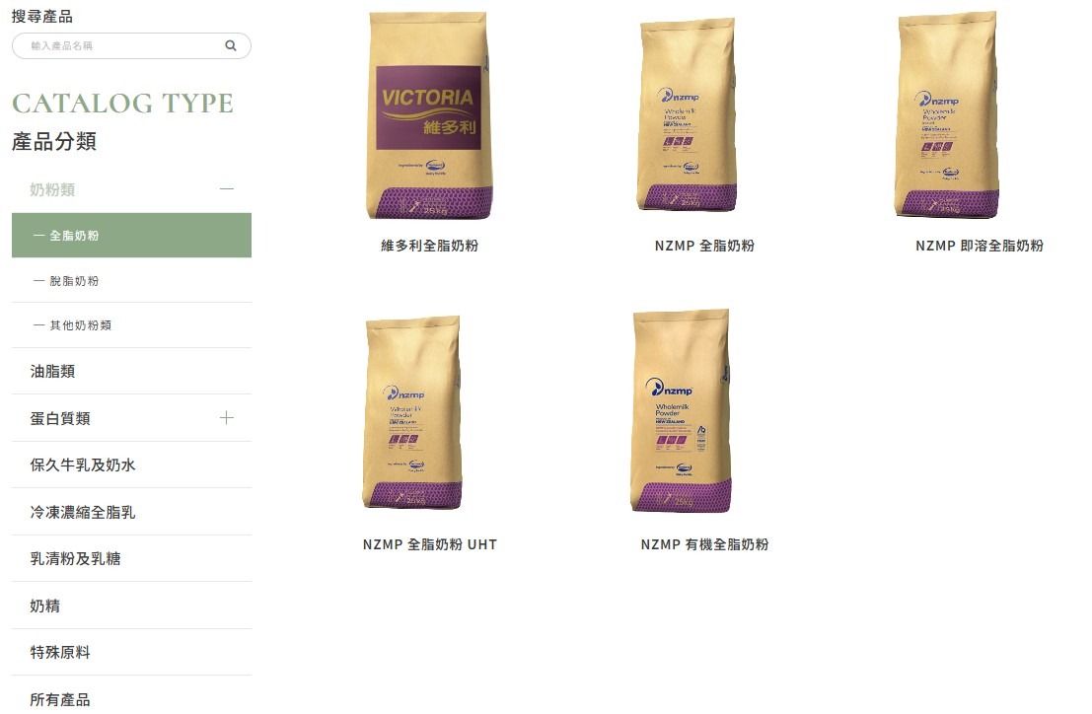This screenshot has height=714, width=1092.
Task: Open the 奶精 category
Action: (x=131, y=607)
